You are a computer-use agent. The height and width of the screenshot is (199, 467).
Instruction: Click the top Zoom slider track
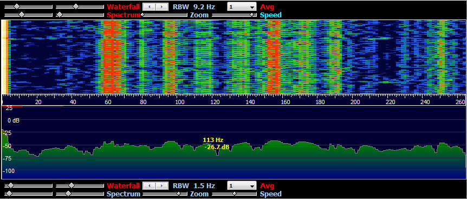(164, 15)
